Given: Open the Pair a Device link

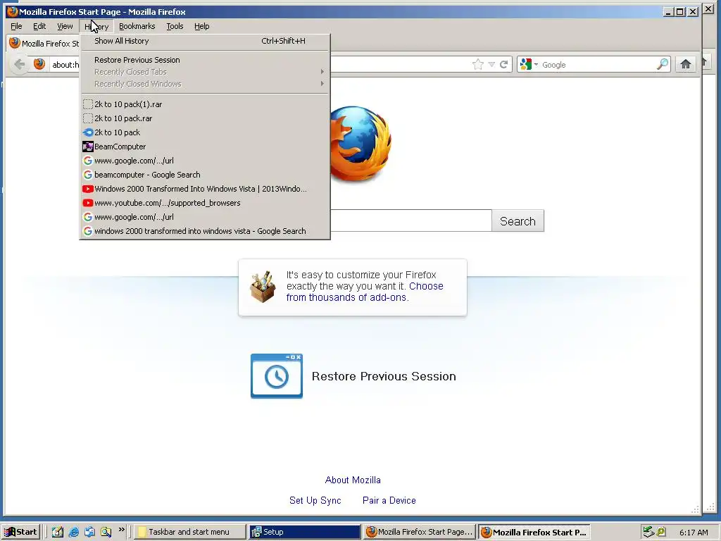Looking at the screenshot, I should (389, 501).
